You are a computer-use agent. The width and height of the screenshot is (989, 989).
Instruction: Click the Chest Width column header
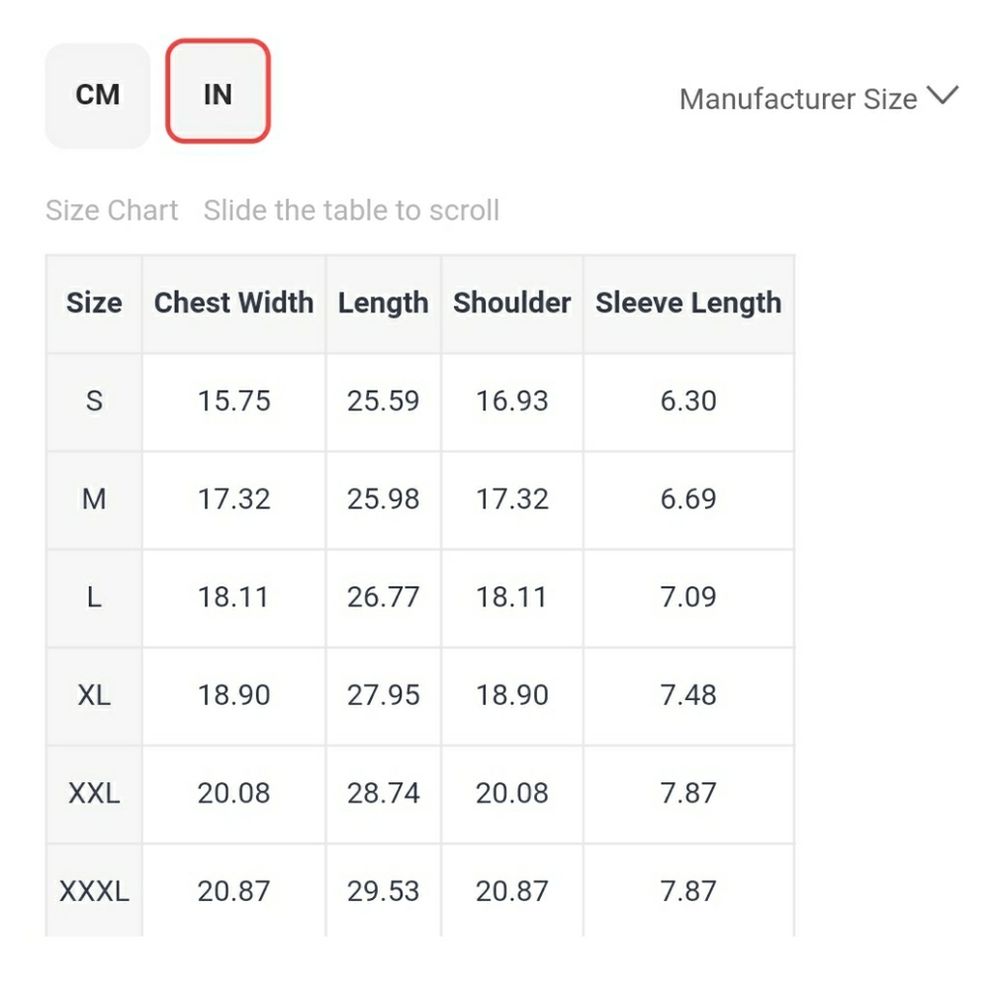click(x=233, y=303)
